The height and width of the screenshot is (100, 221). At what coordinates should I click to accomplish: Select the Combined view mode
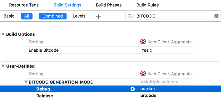(52, 16)
